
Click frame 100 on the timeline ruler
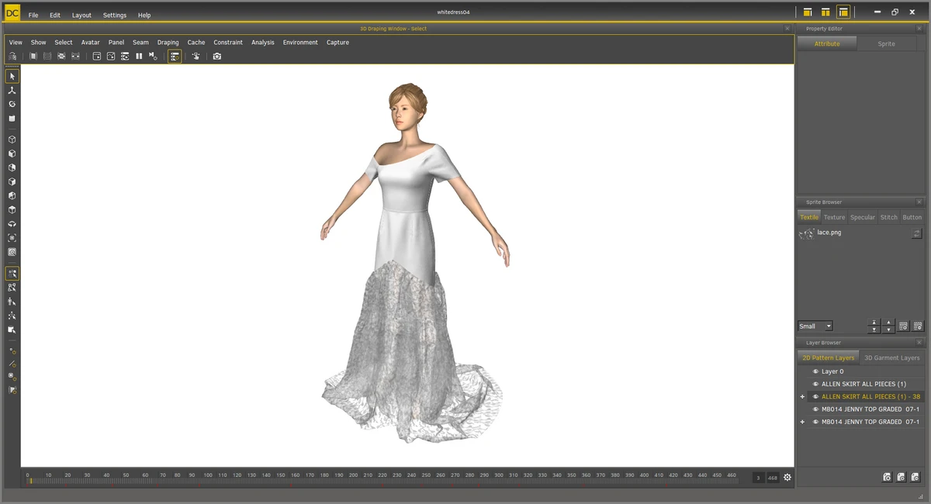(208, 475)
